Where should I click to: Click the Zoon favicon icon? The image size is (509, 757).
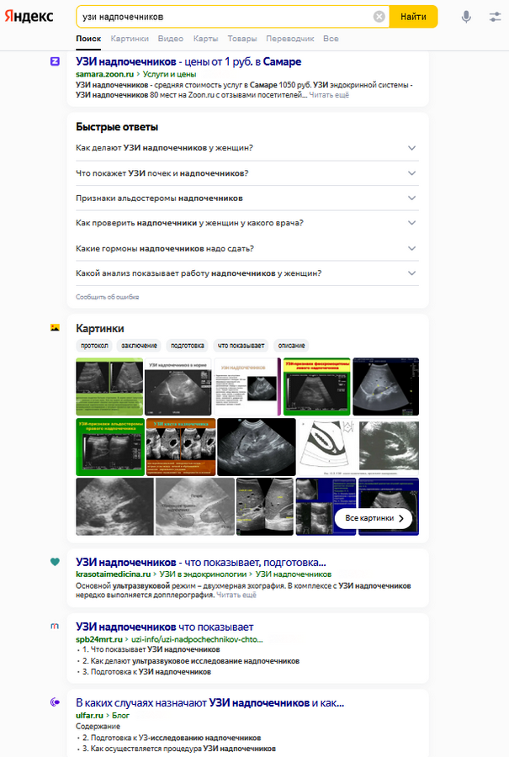point(55,61)
